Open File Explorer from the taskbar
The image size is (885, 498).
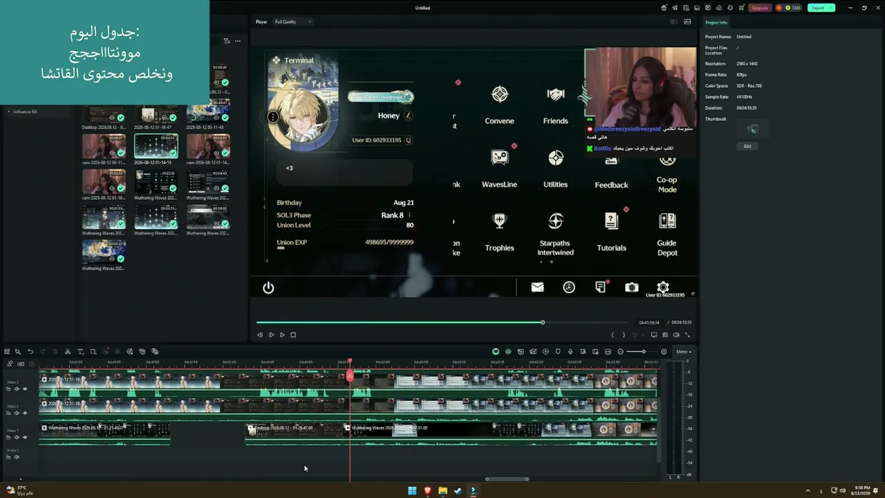click(442, 491)
